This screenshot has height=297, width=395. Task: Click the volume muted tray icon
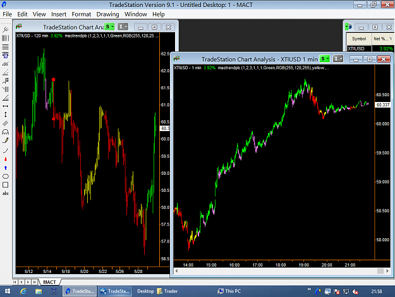(x=355, y=292)
